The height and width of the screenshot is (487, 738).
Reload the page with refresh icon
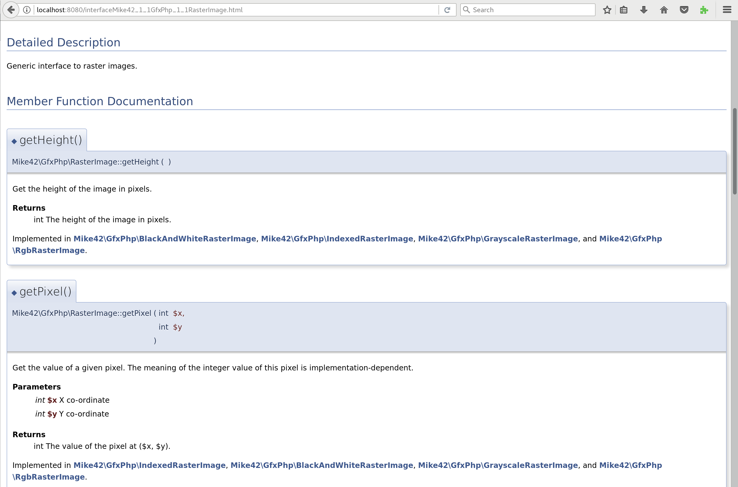[447, 10]
